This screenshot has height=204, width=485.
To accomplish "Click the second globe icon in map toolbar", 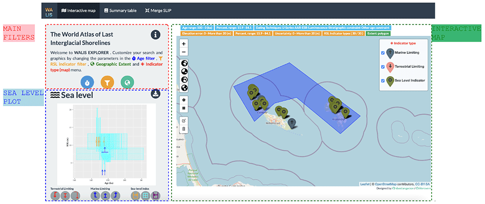I will tap(184, 72).
